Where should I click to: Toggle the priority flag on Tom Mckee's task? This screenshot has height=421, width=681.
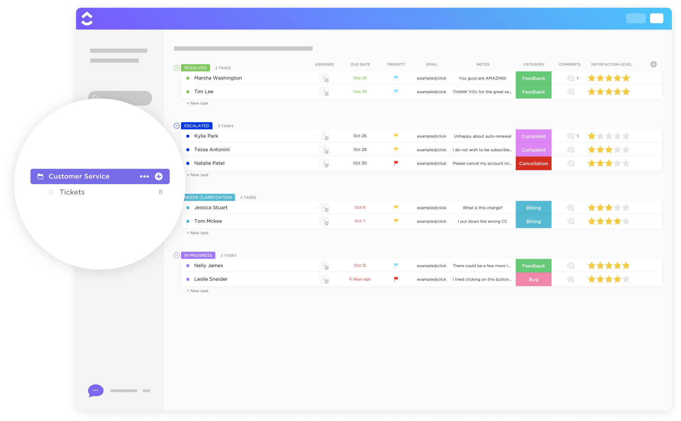tap(396, 221)
